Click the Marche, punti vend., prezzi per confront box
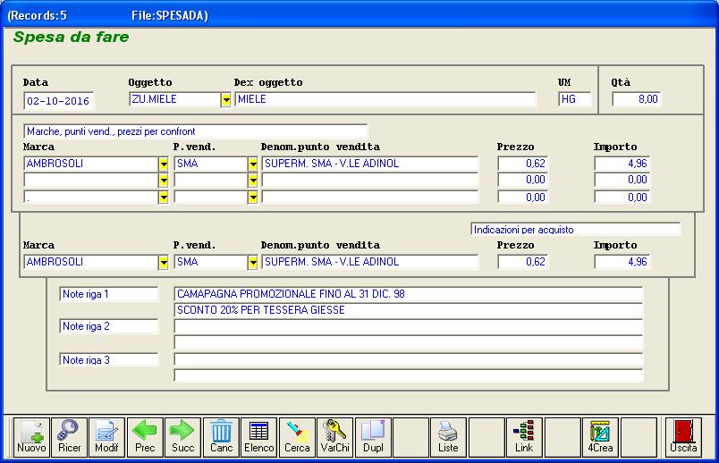 pyautogui.click(x=195, y=131)
